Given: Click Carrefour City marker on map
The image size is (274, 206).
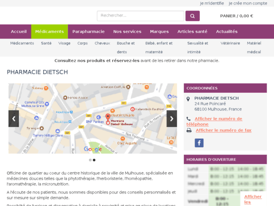Looking at the screenshot, I should coord(47,104).
